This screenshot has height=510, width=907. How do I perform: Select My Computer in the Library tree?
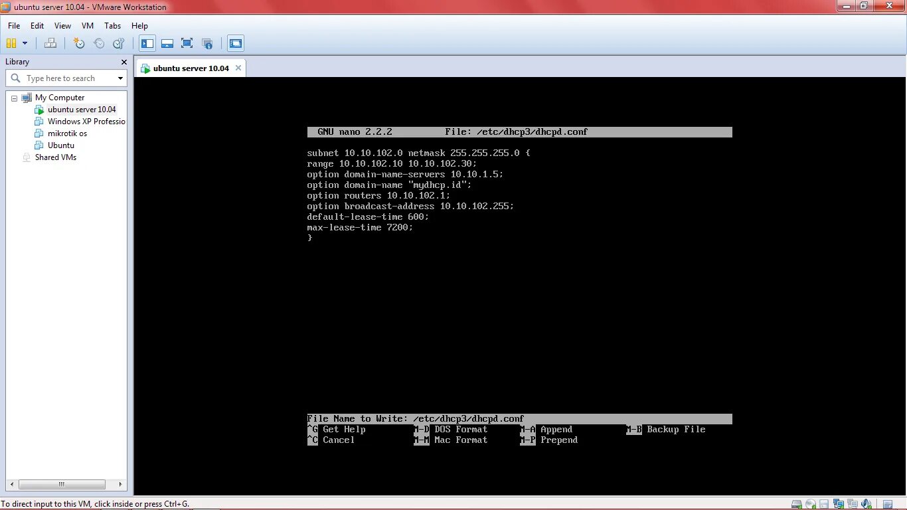pyautogui.click(x=60, y=98)
